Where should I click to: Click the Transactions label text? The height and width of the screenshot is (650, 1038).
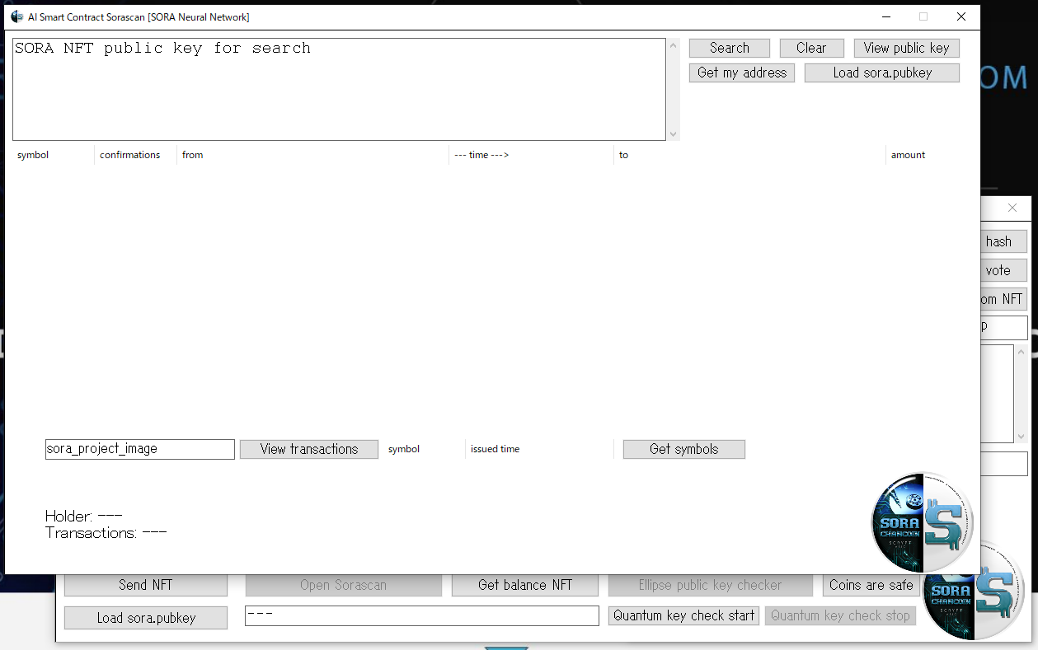point(106,533)
